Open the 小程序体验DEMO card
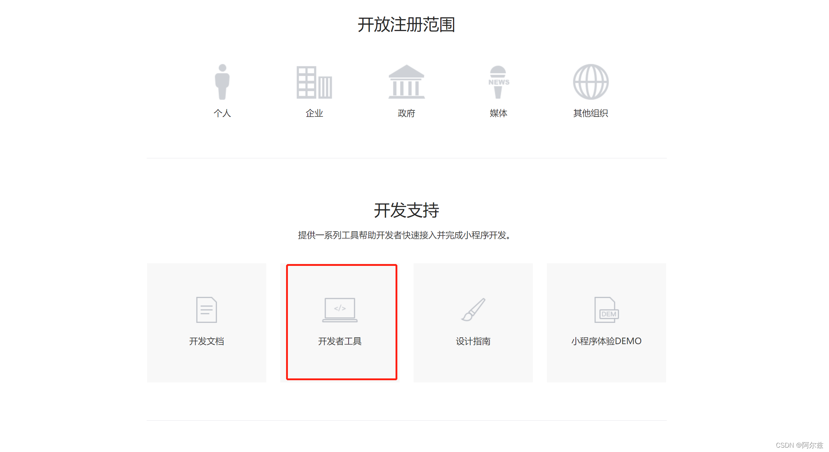This screenshot has width=829, height=452. coord(606,322)
